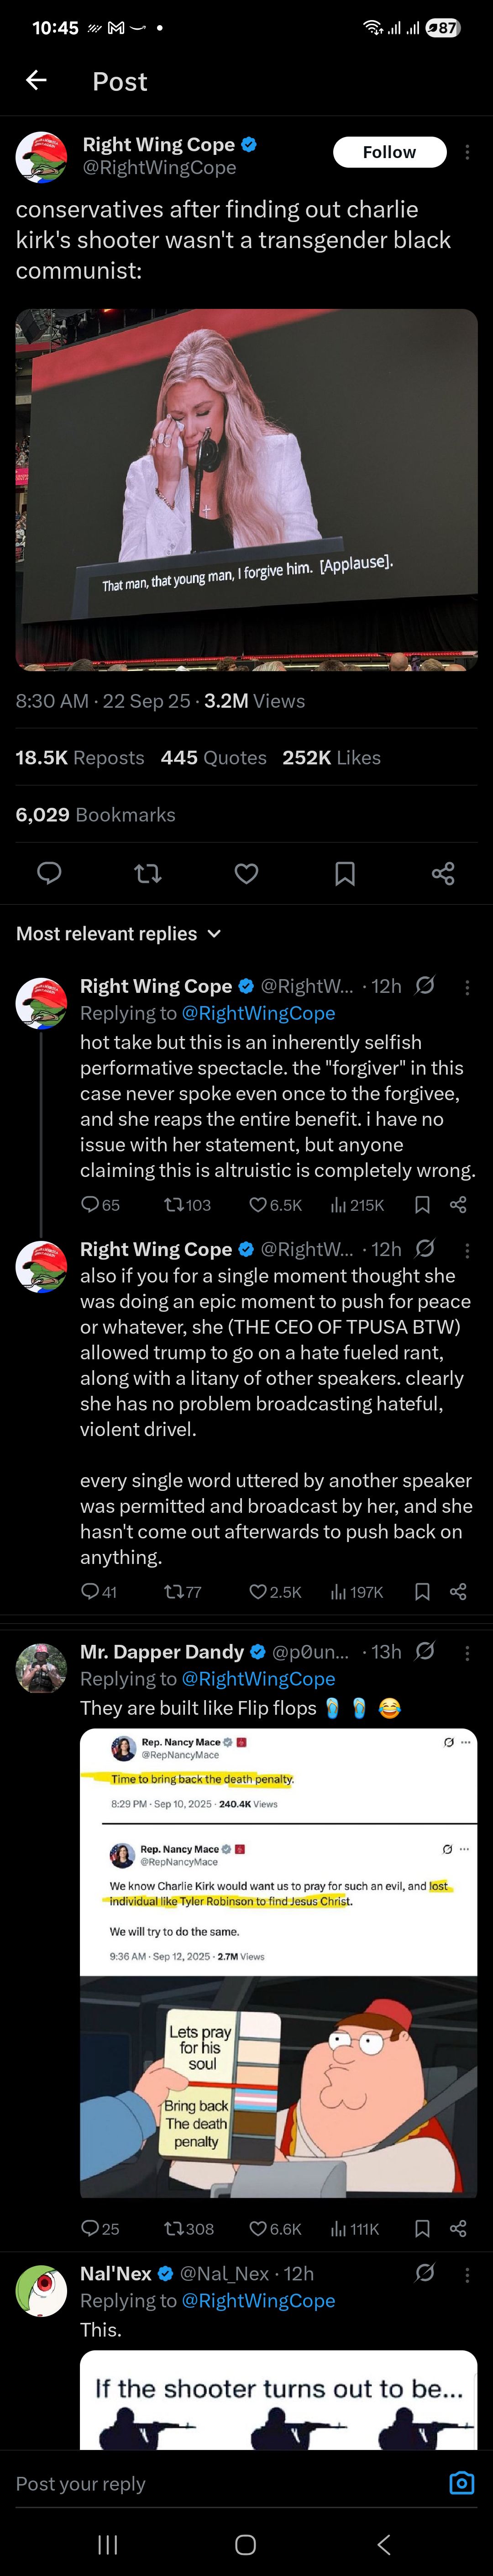
Task: Like the main post with heart icon
Action: (246, 873)
